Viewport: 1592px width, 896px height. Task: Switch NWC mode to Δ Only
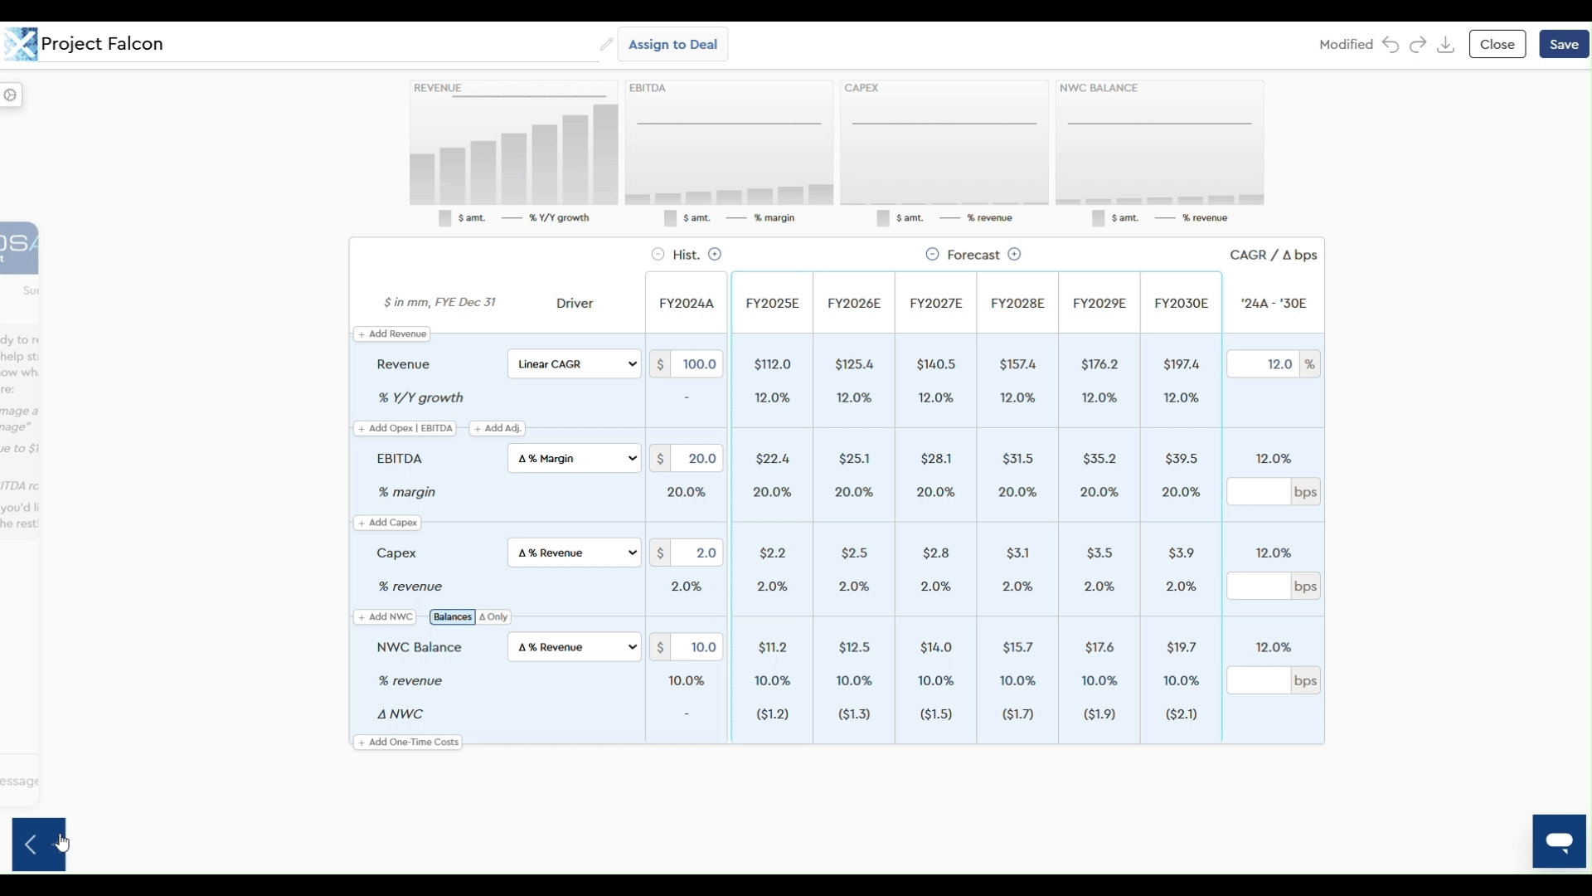(493, 617)
